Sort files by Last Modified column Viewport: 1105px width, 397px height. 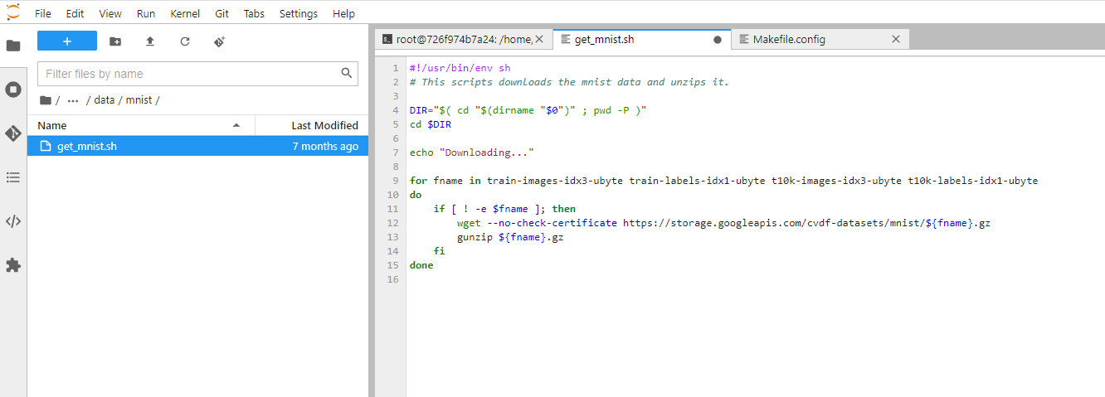(x=312, y=125)
